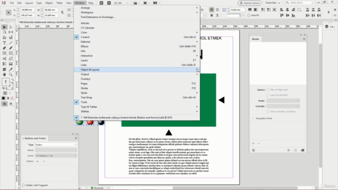Select the Page tool
Screen dimensions: 338x190
(4, 32)
